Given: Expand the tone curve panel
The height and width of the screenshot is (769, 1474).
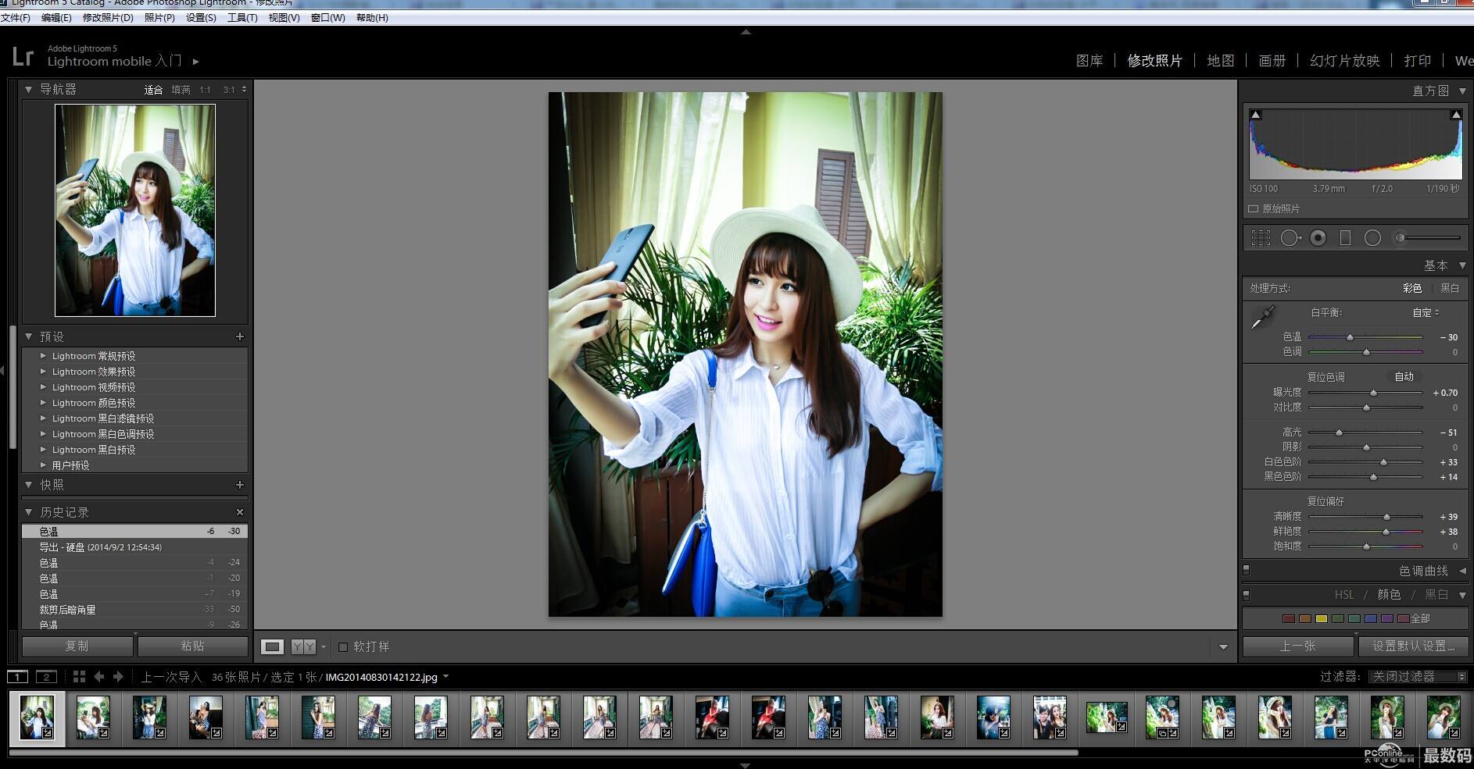Looking at the screenshot, I should pyautogui.click(x=1462, y=571).
